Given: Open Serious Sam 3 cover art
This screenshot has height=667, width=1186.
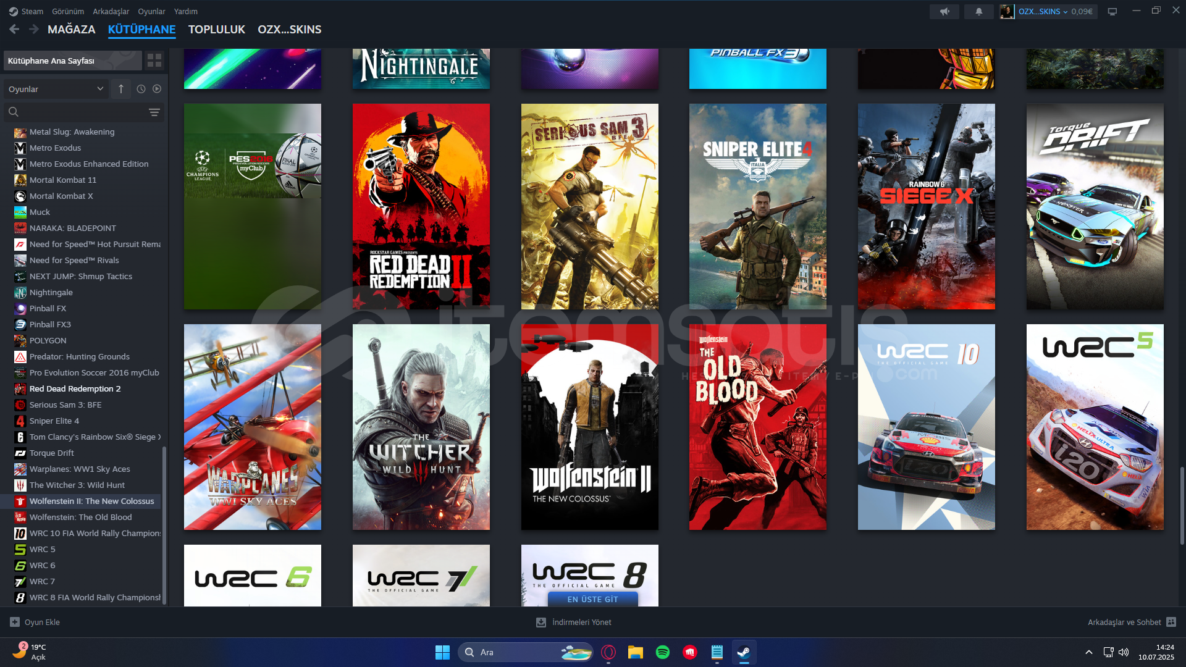Looking at the screenshot, I should tap(590, 206).
